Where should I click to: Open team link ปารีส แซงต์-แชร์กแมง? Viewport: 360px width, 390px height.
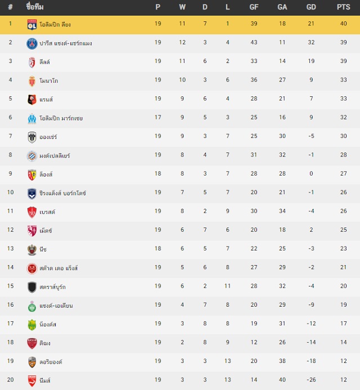pos(66,43)
